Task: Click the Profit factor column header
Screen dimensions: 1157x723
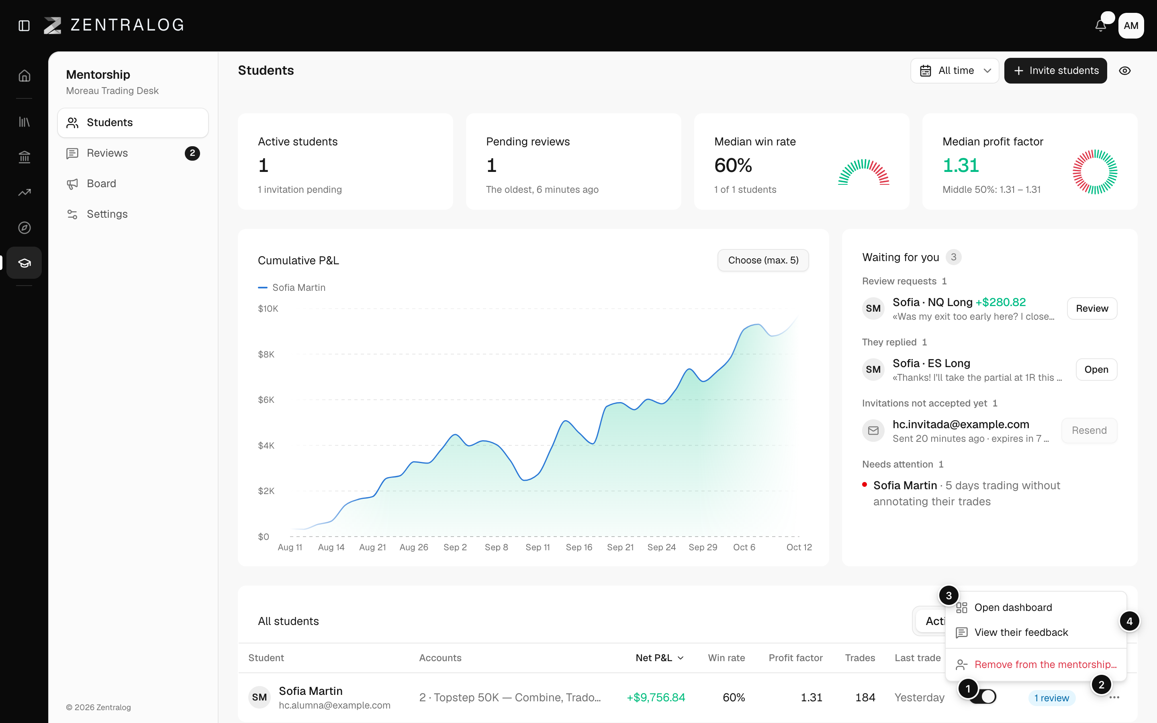Action: [x=795, y=658]
